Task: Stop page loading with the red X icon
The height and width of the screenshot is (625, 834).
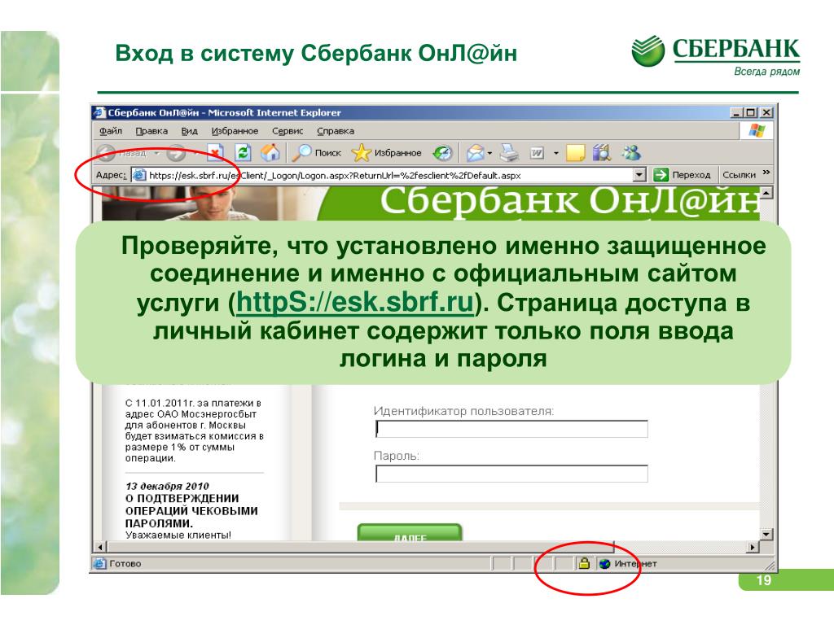Action: [x=215, y=153]
